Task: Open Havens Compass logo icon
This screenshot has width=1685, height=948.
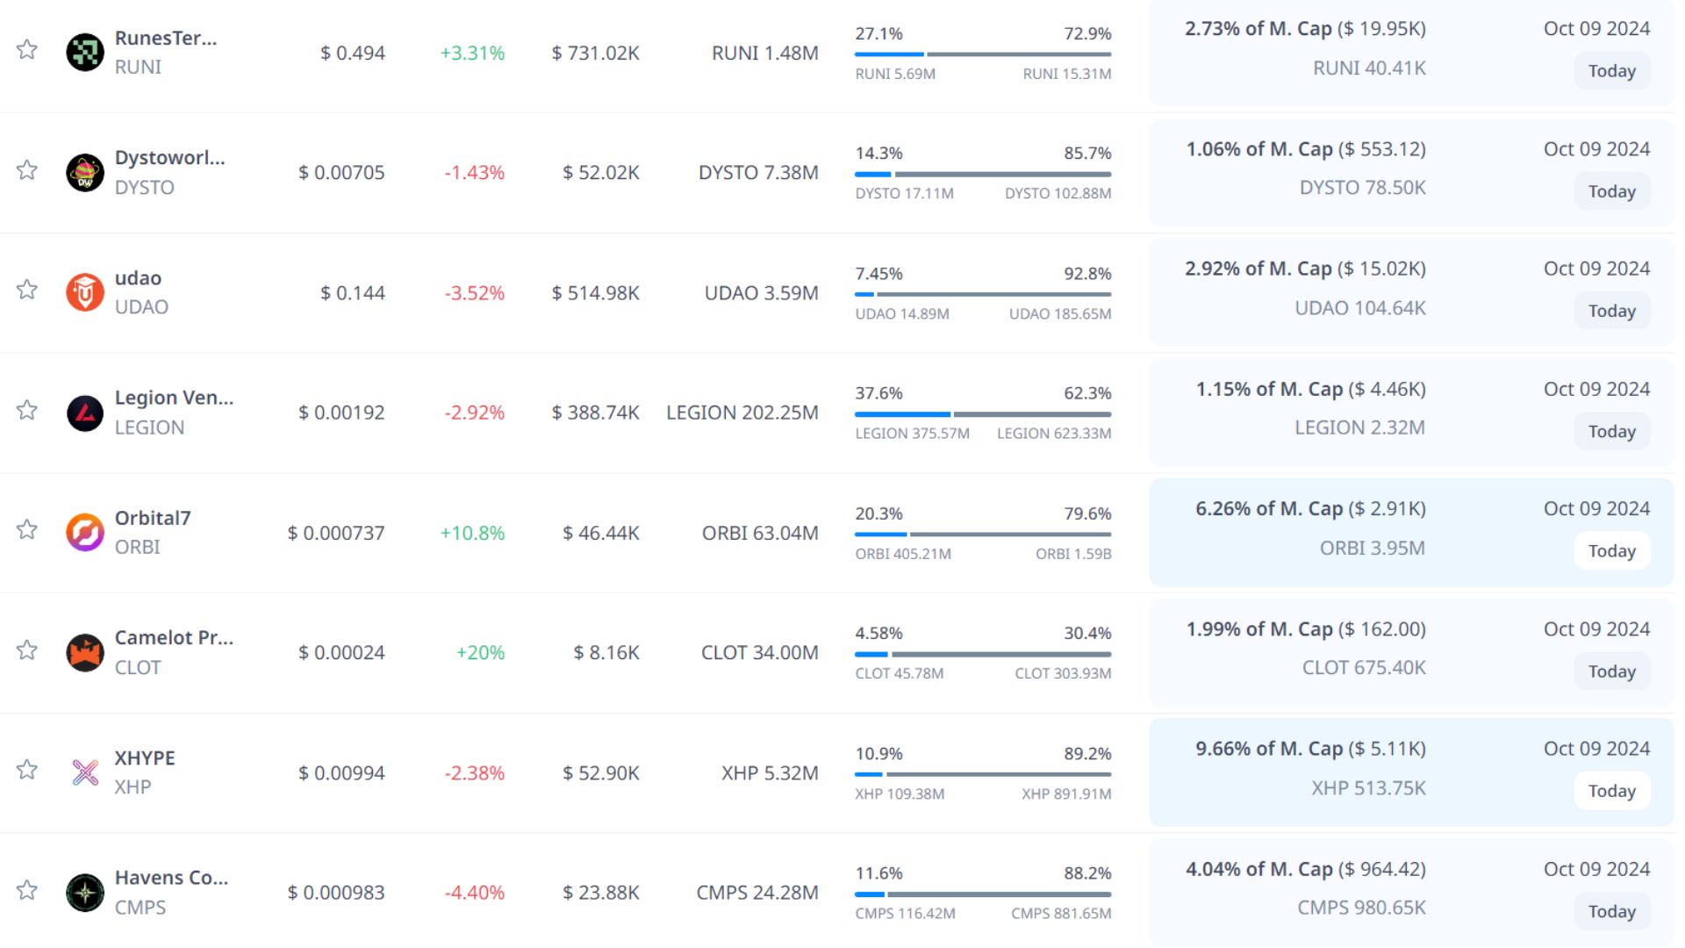Action: (85, 893)
